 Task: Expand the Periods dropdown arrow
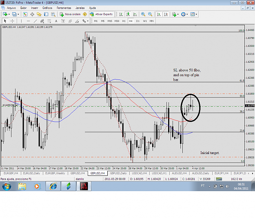[x=187, y=14]
